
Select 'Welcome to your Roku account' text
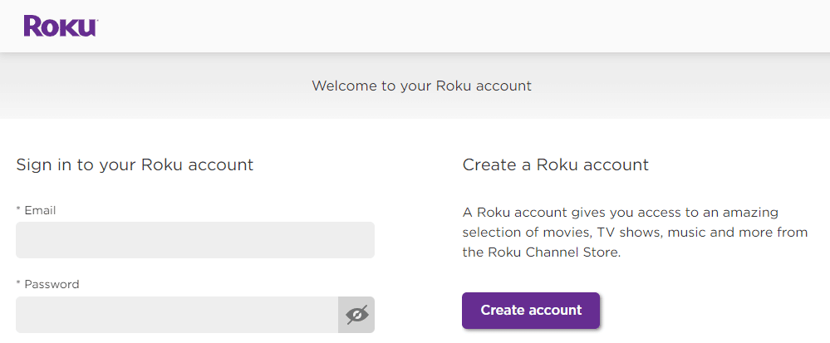click(421, 86)
